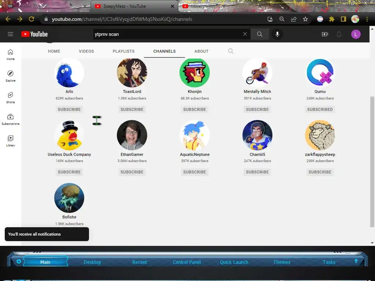Toggle the browser side panel
Image resolution: width=375 pixels, height=281 pixels.
click(x=344, y=19)
